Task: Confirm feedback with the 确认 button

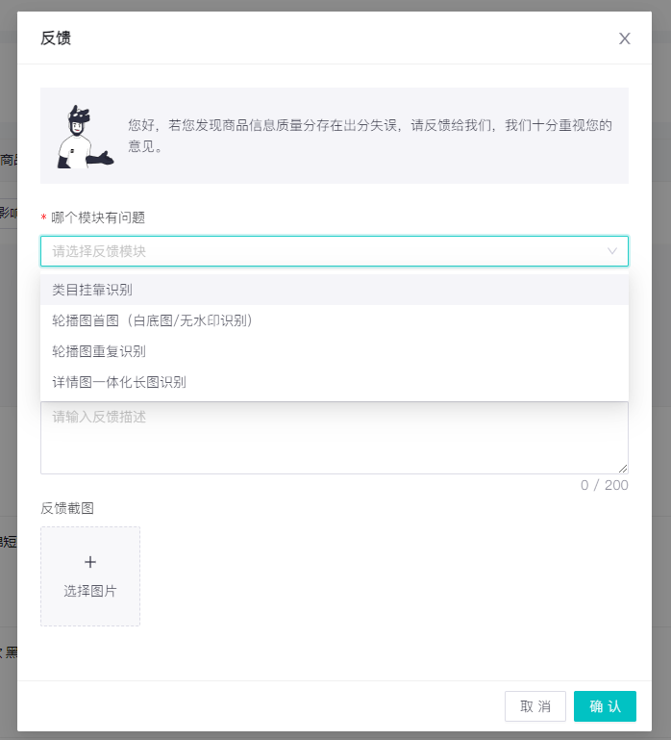Action: tap(605, 706)
